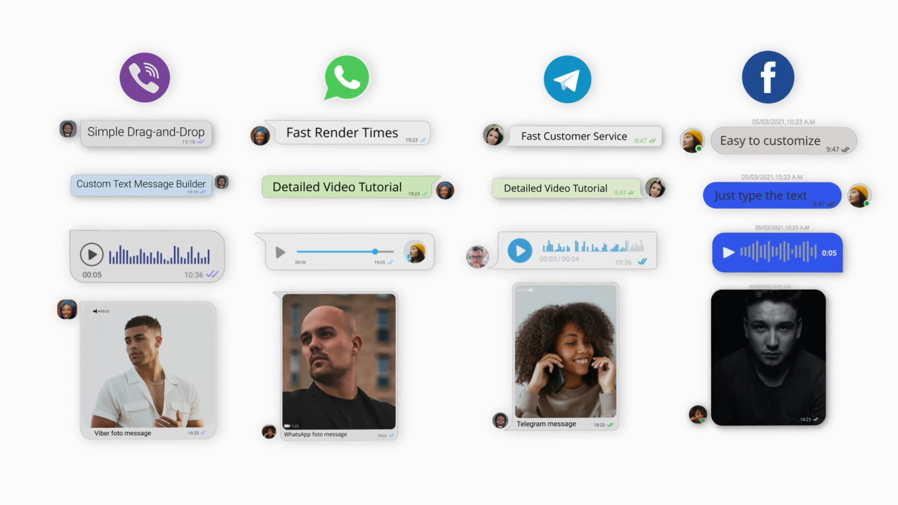Viewport: 898px width, 505px height.
Task: Click Simple Drag-and-Drop message bubble
Action: [x=146, y=132]
